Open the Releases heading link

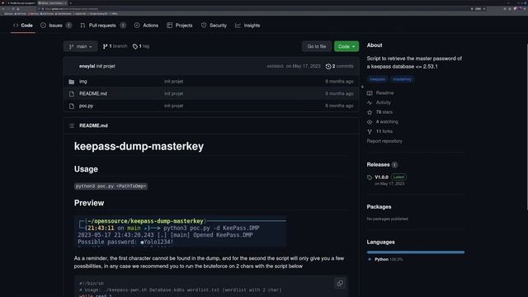[x=378, y=165]
